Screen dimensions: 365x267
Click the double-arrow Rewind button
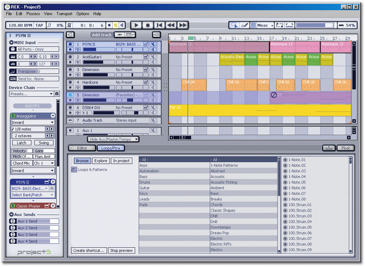click(171, 25)
